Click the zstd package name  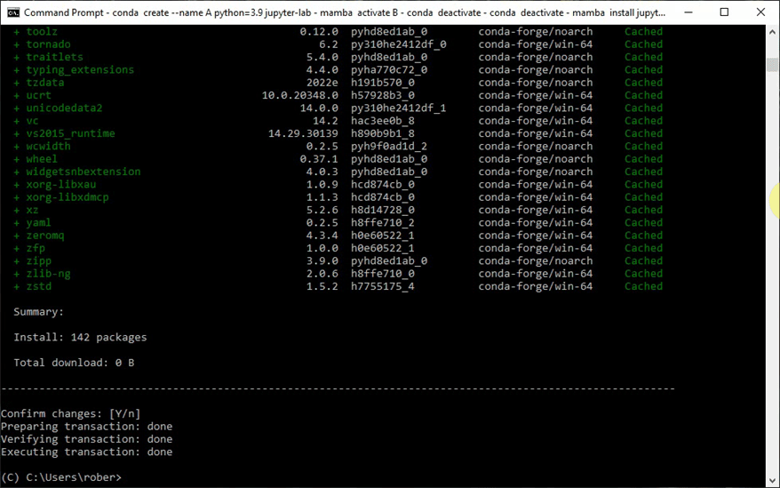pos(38,286)
